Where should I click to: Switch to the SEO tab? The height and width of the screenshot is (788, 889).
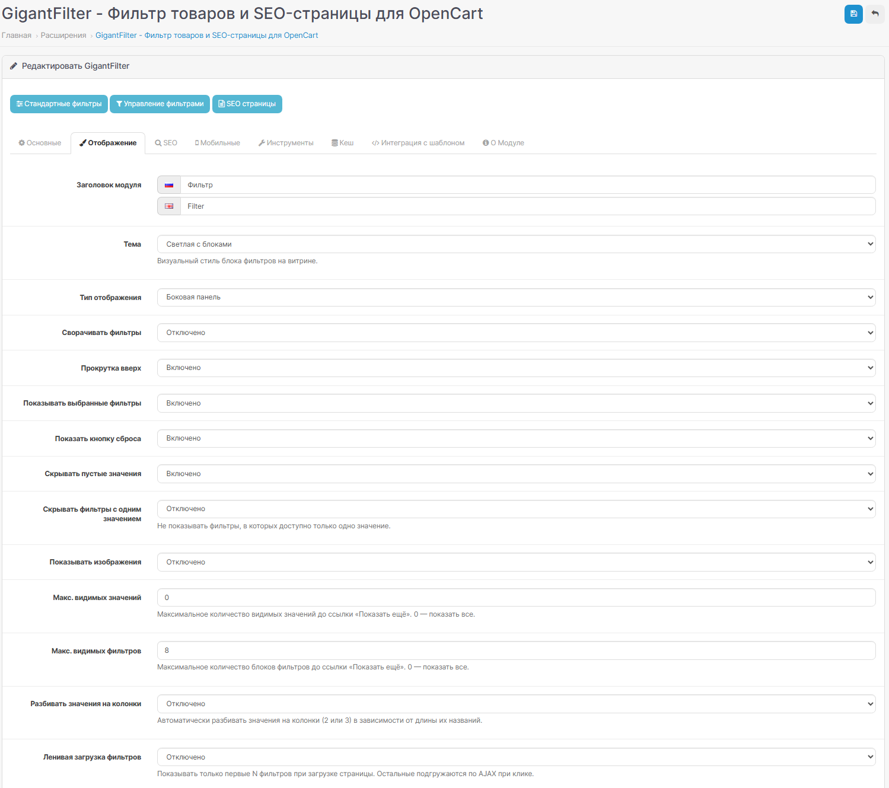166,143
